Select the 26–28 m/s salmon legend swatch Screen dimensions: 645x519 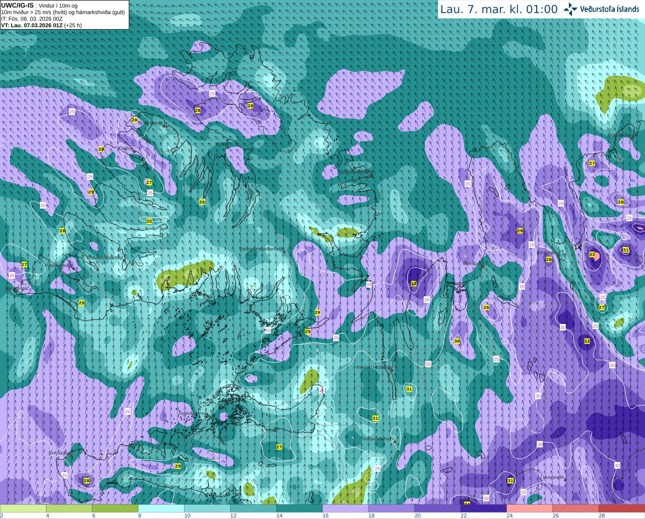click(575, 508)
